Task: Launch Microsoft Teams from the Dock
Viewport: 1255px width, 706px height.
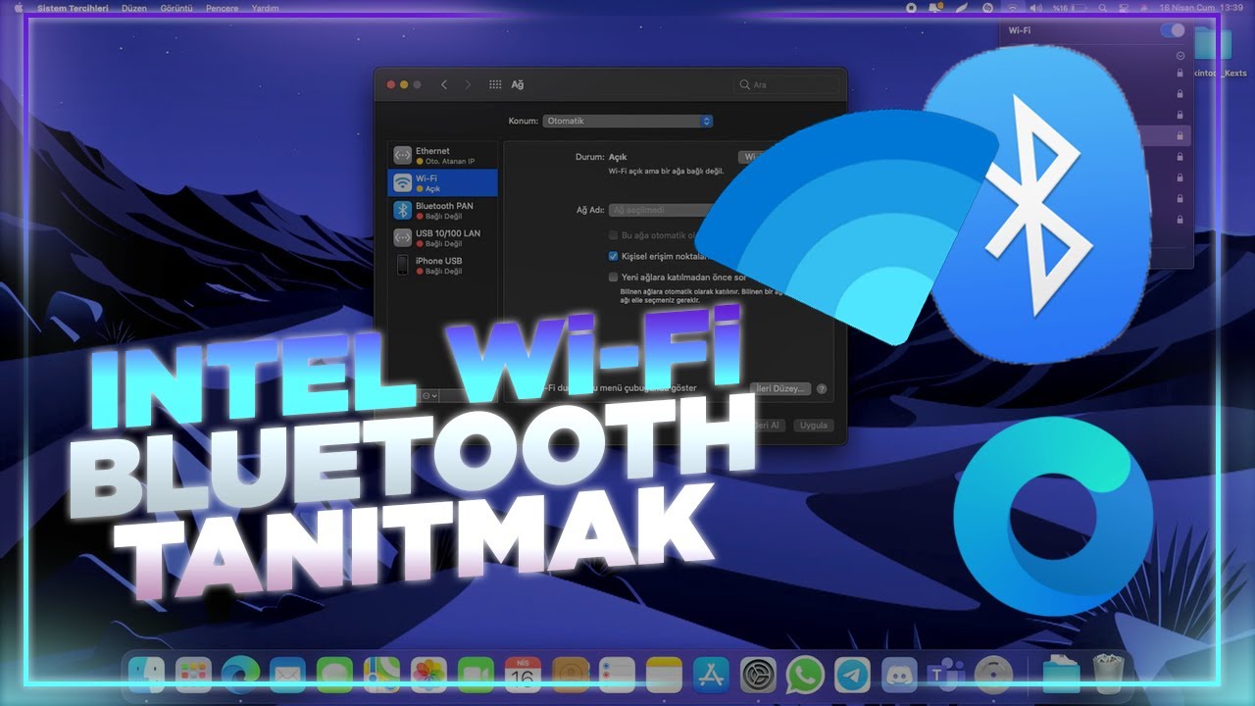Action: click(946, 675)
